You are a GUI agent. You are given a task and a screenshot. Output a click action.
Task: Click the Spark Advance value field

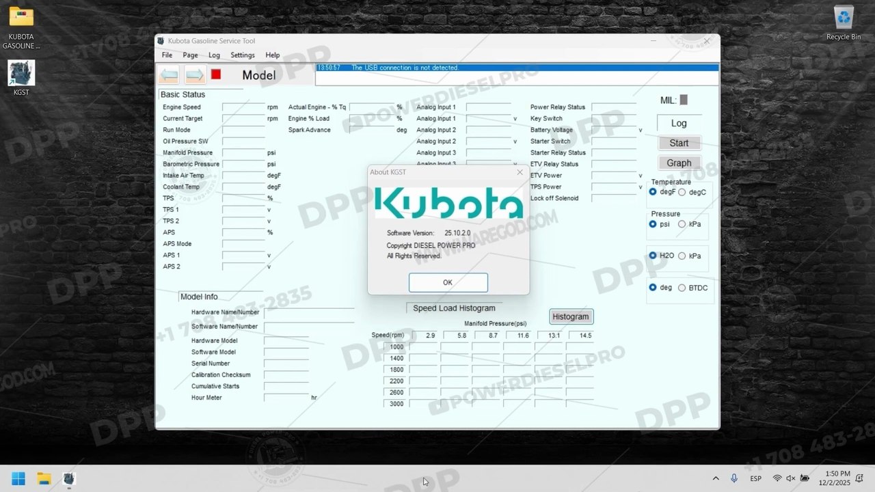pyautogui.click(x=371, y=130)
